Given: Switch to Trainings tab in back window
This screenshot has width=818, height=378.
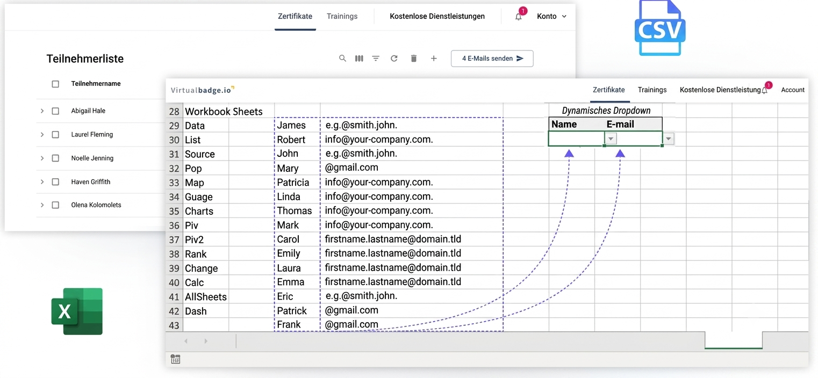Looking at the screenshot, I should pos(342,17).
